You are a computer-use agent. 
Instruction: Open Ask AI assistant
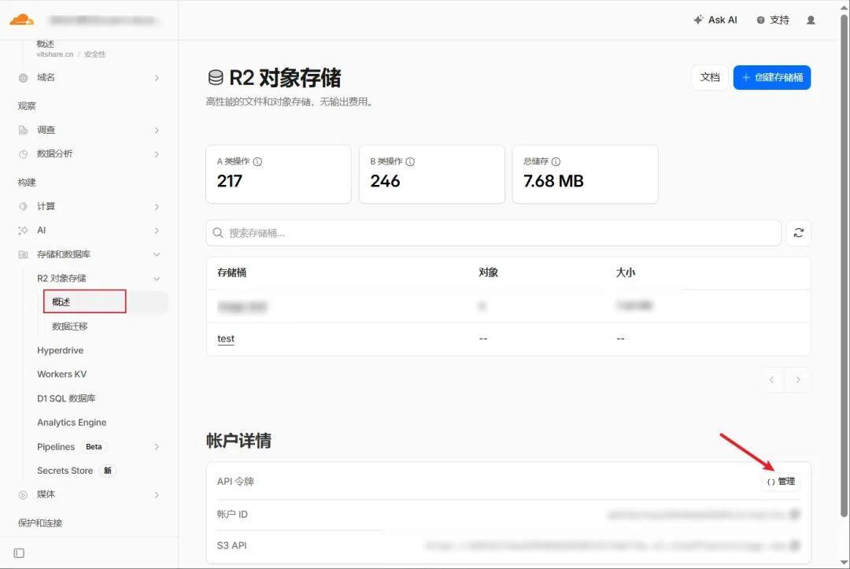click(x=715, y=20)
